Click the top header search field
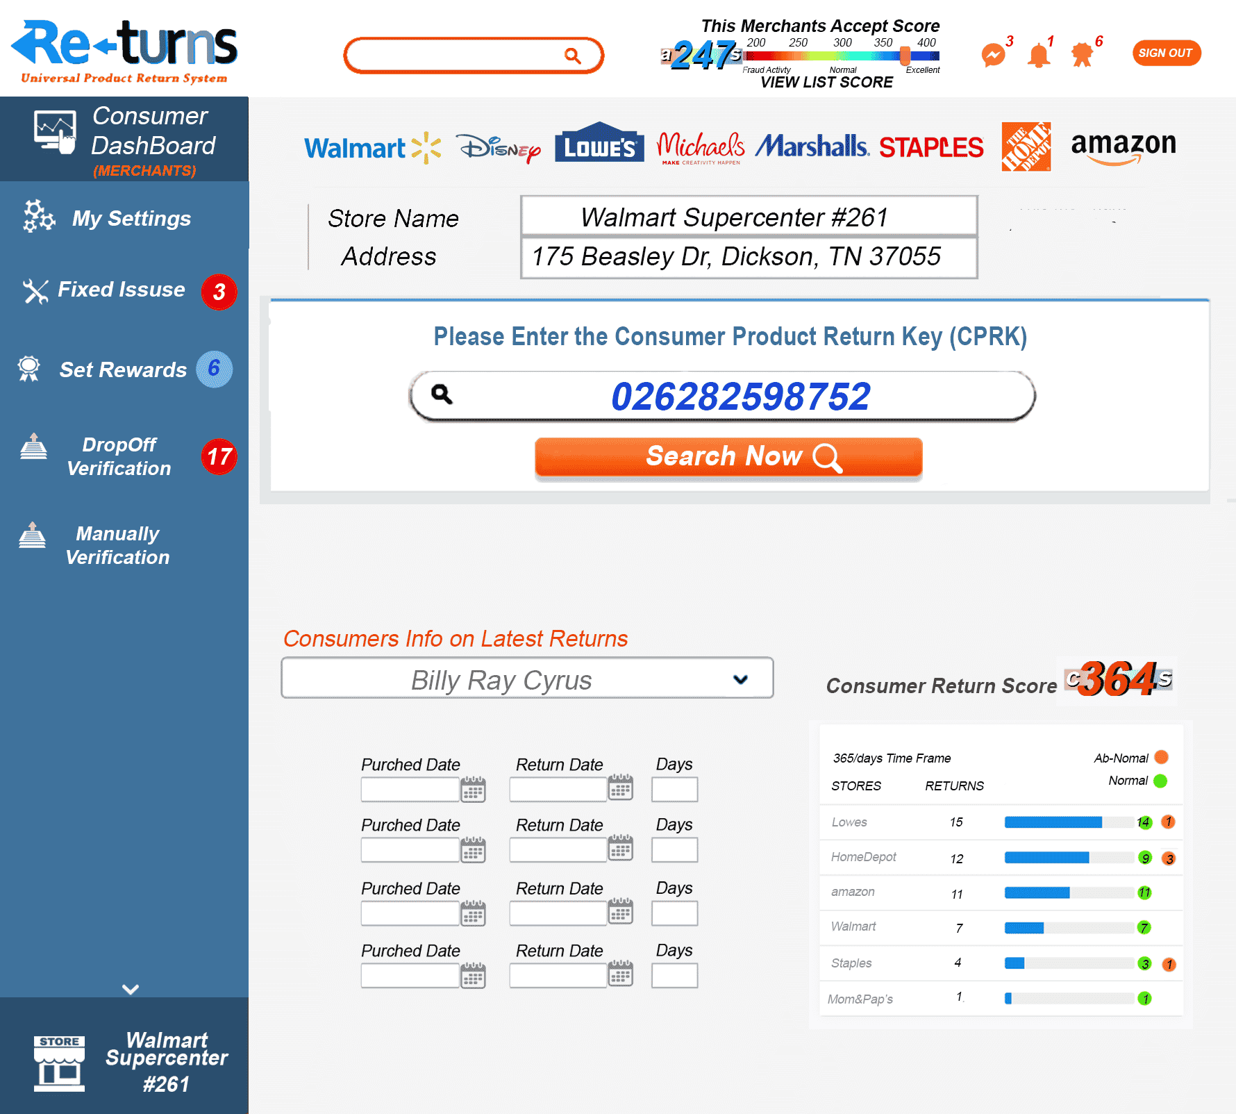 474,56
